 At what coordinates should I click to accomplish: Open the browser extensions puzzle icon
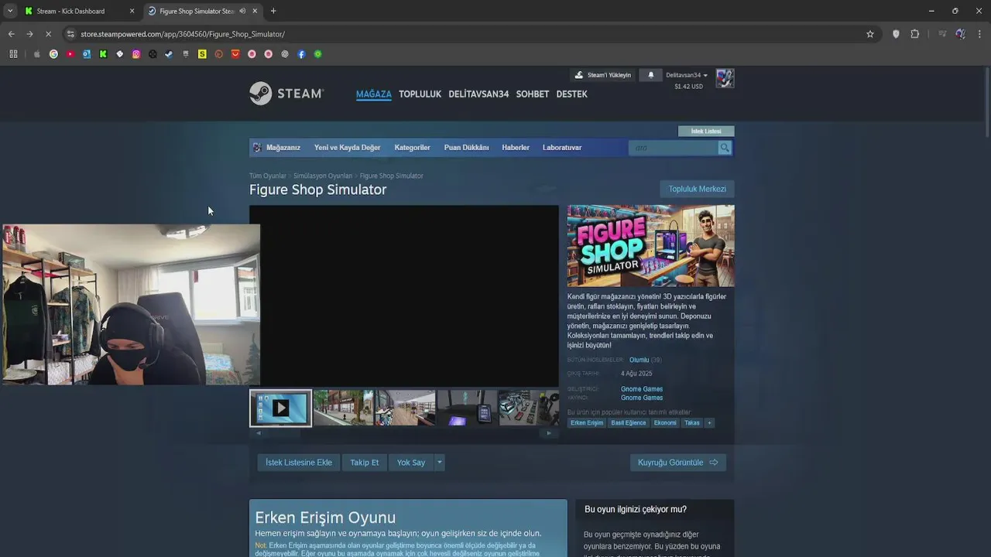(x=914, y=34)
